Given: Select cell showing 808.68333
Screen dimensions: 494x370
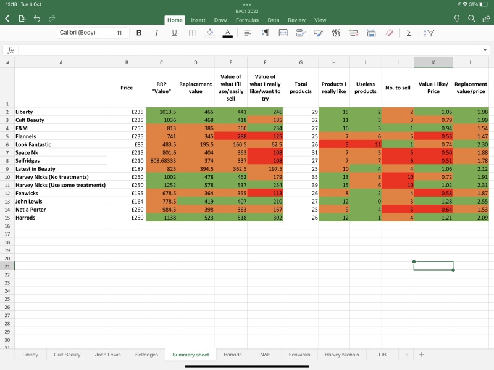Looking at the screenshot, I should pyautogui.click(x=162, y=161).
